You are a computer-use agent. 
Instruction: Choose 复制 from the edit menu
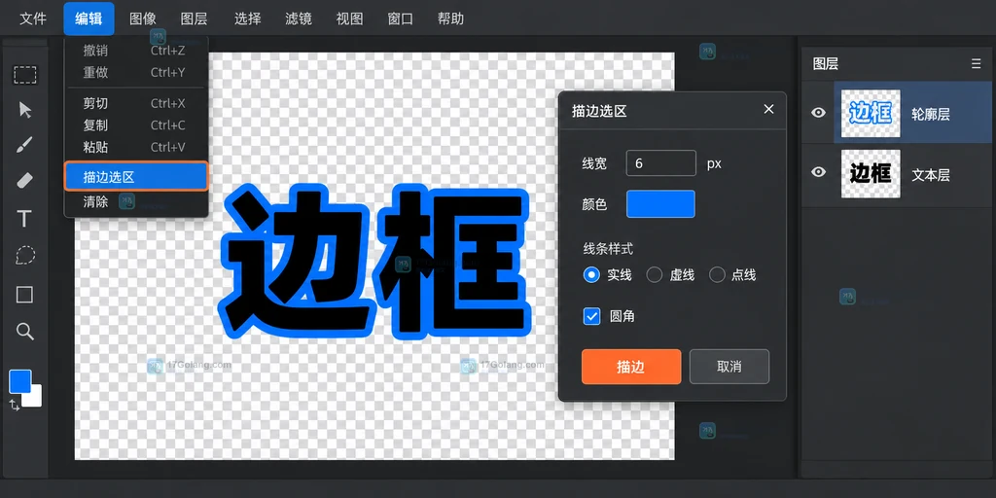pyautogui.click(x=136, y=125)
